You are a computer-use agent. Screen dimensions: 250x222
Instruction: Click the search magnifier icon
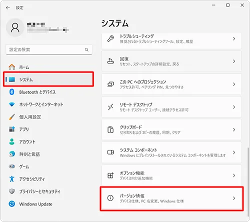pos(86,49)
